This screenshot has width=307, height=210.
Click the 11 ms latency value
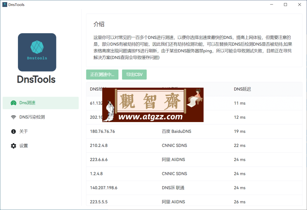pyautogui.click(x=240, y=103)
